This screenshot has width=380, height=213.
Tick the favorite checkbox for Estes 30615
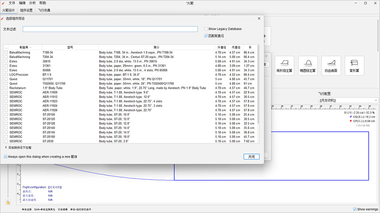(x=6, y=61)
